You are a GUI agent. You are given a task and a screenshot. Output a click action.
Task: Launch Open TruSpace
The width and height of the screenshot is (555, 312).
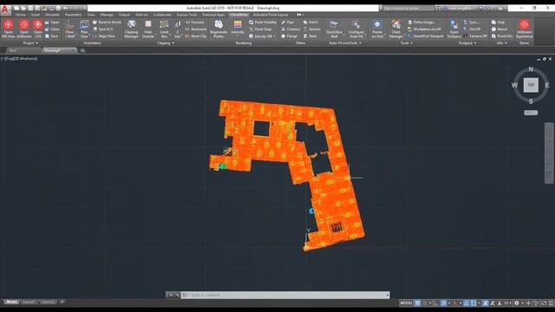[x=454, y=29]
